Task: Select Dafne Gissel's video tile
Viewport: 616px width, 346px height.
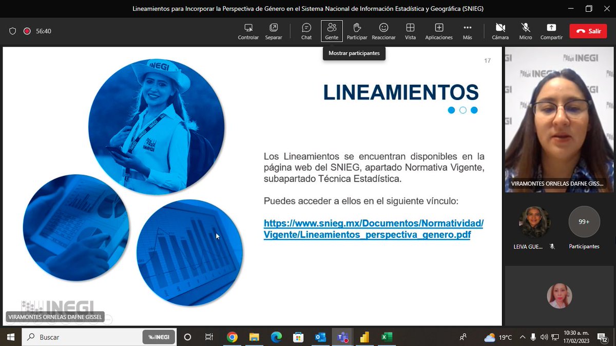Action: (560, 119)
